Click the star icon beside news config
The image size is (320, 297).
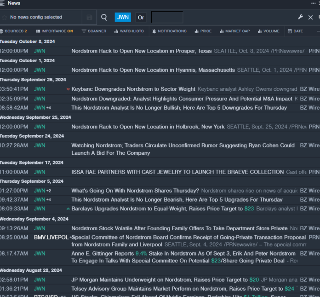pyautogui.click(x=5, y=17)
